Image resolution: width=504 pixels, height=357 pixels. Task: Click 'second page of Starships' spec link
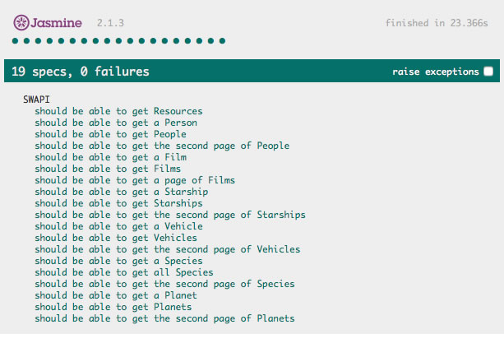coord(170,215)
